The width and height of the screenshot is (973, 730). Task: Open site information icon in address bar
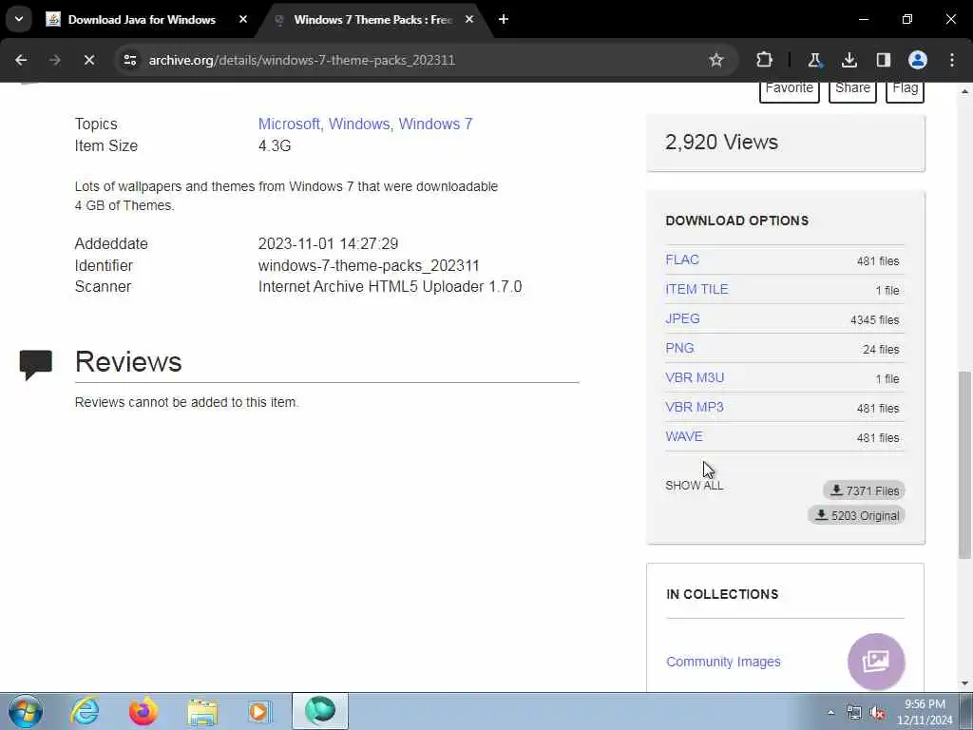pyautogui.click(x=129, y=60)
